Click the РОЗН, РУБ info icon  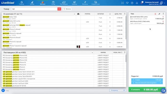[x=122, y=52]
